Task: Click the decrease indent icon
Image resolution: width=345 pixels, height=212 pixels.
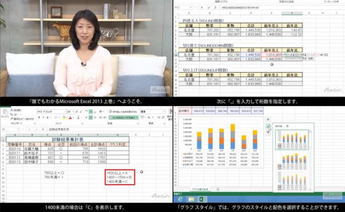Action: (x=100, y=118)
